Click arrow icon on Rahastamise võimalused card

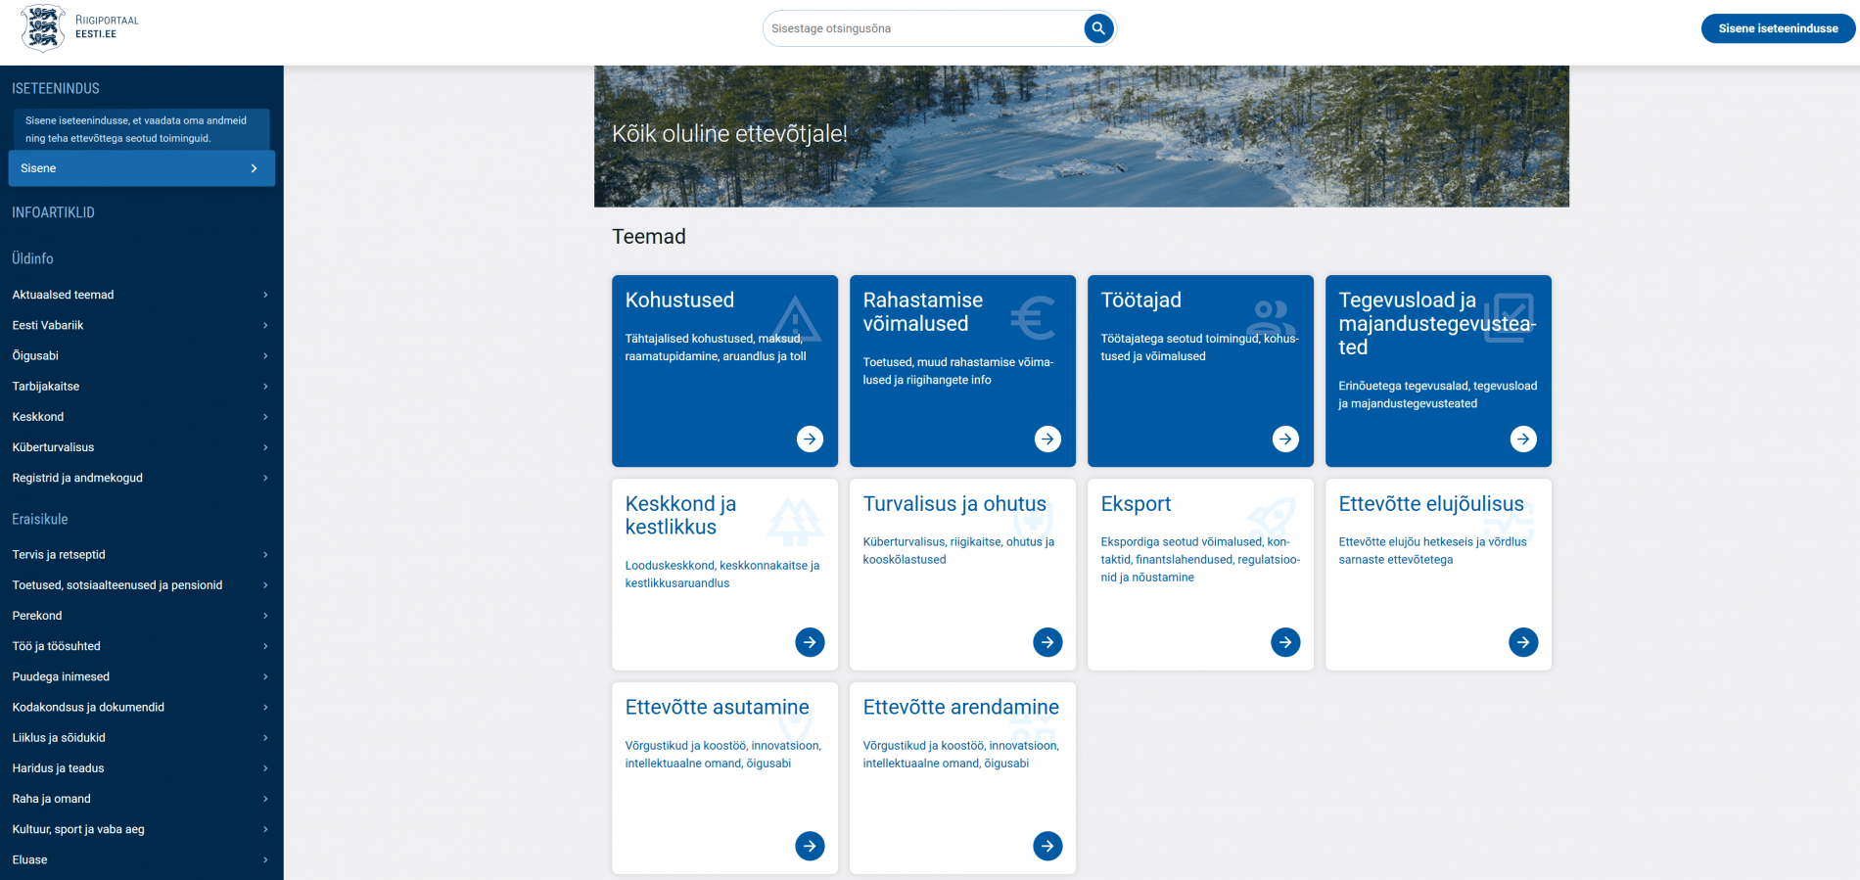point(1047,439)
